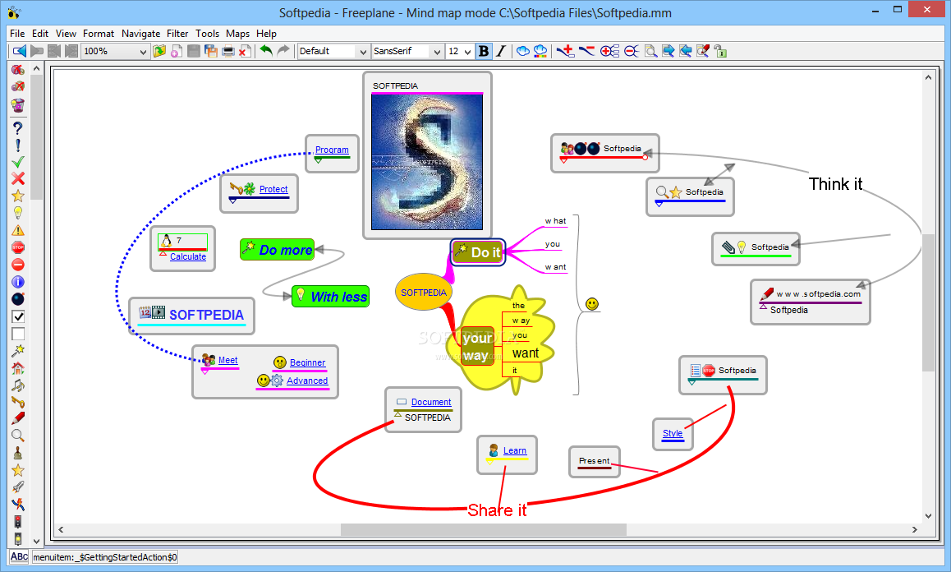Screen dimensions: 951x572
Task: Redo the last undone action
Action: 283,51
